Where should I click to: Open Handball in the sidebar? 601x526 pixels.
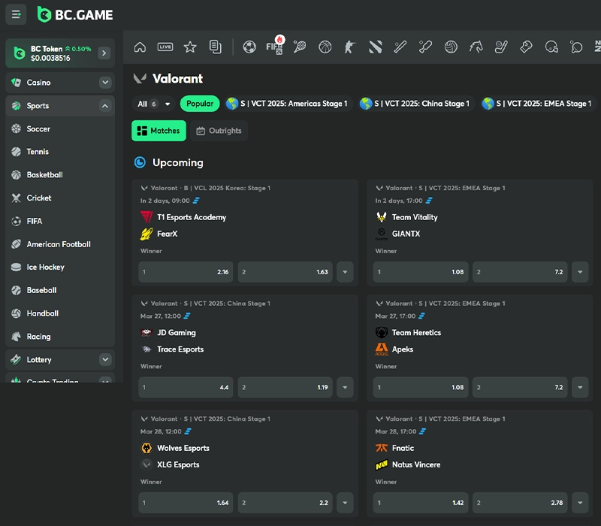coord(60,313)
